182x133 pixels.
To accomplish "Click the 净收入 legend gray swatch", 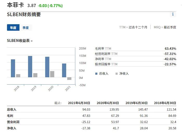I will [117, 74].
